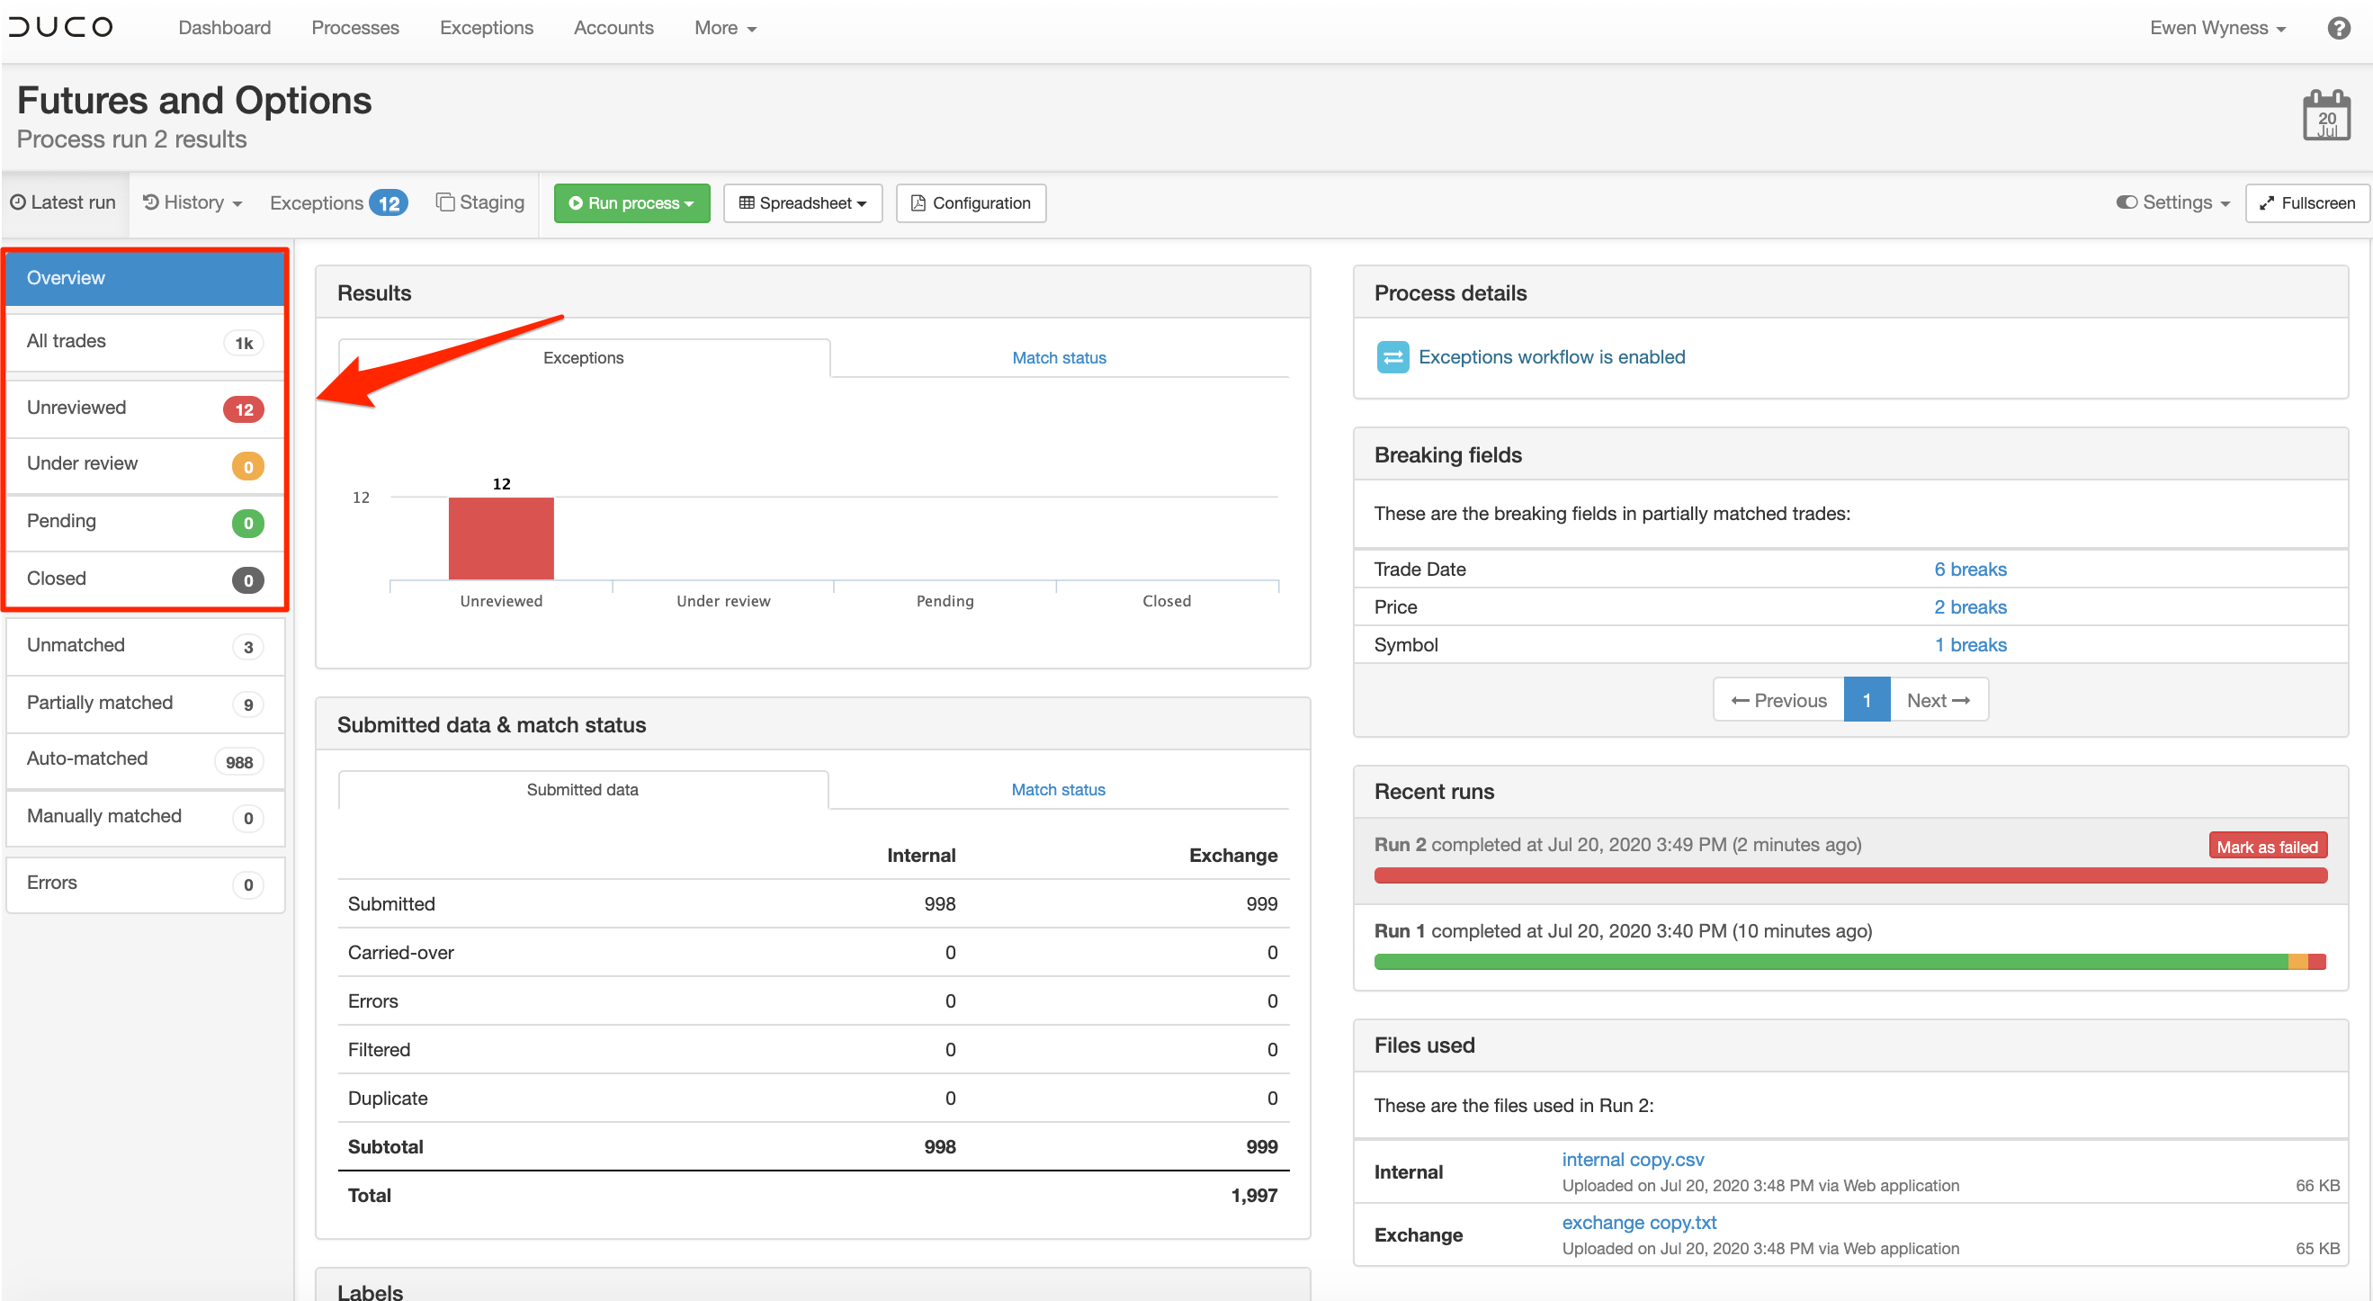
Task: Open the help question mark icon
Action: [2338, 28]
